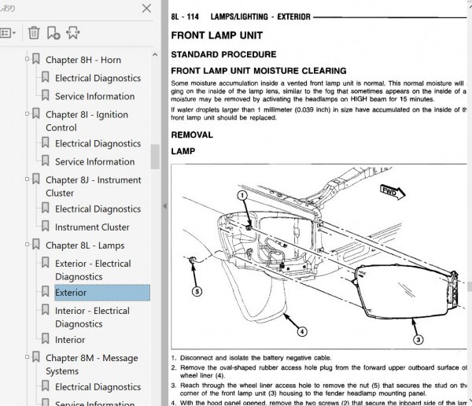The width and height of the screenshot is (472, 406).
Task: Collapse the Chapter 8M - Message Systems node
Action: [27, 357]
